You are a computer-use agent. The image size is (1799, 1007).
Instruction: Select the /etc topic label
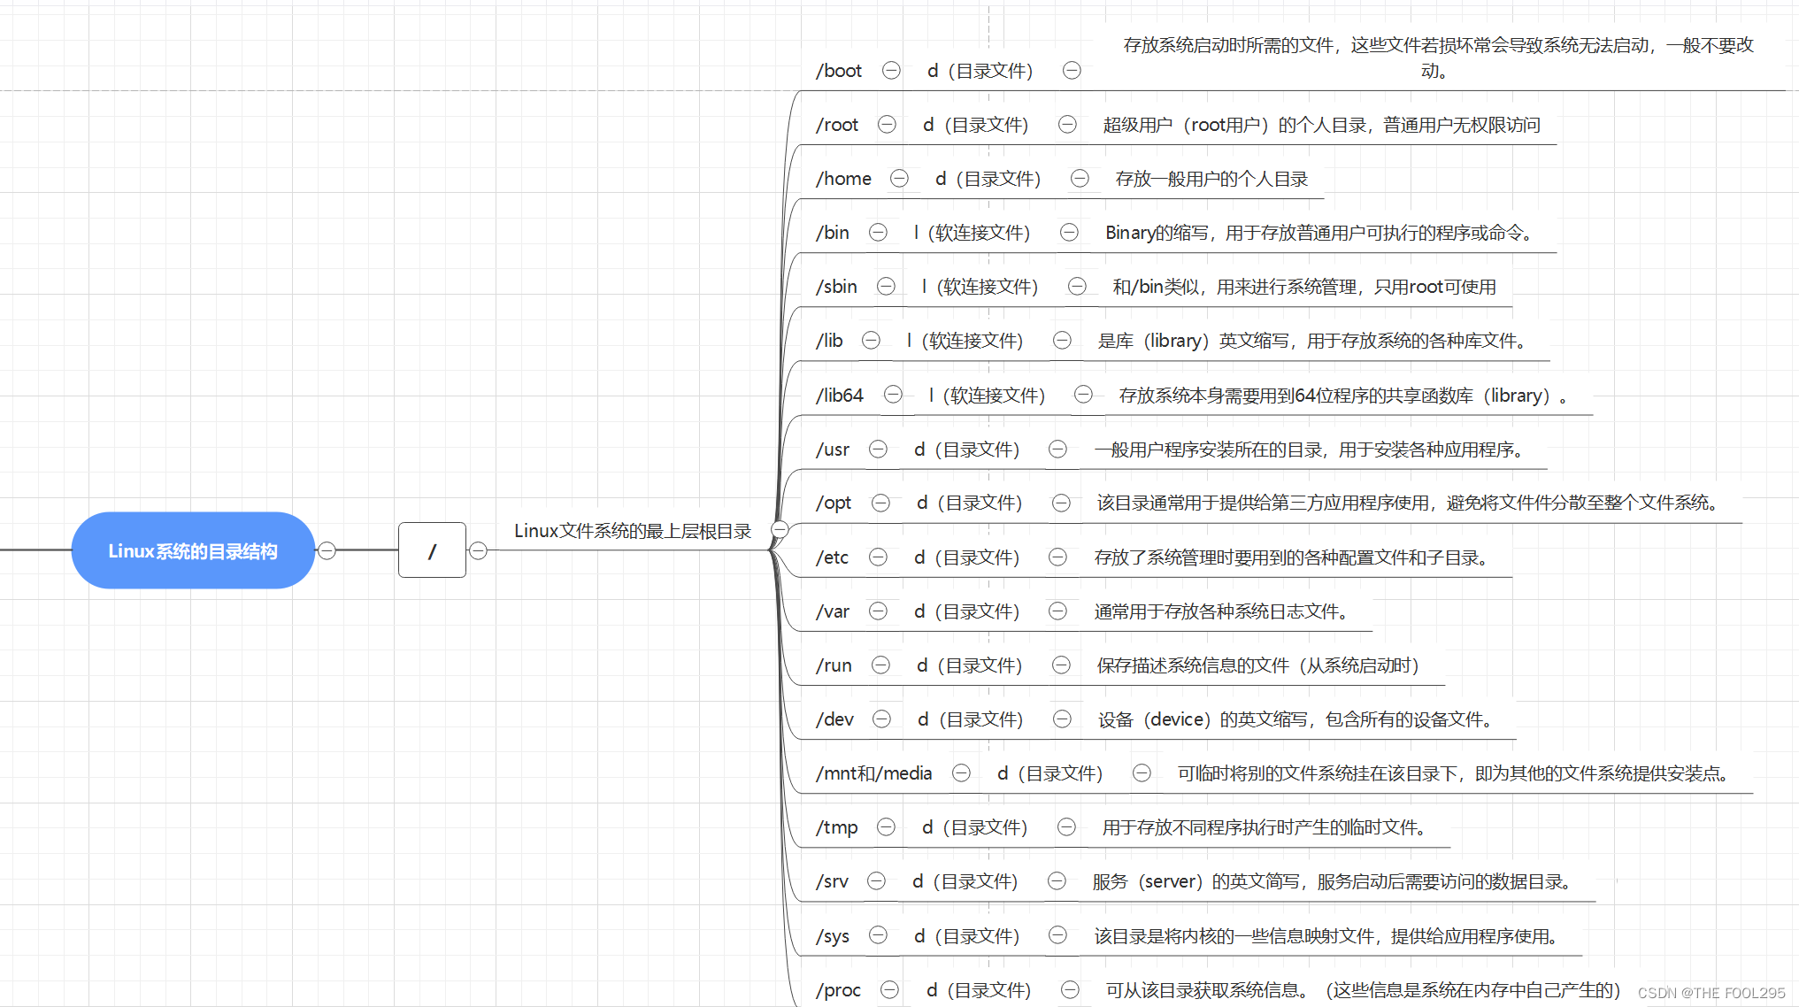[x=832, y=557]
